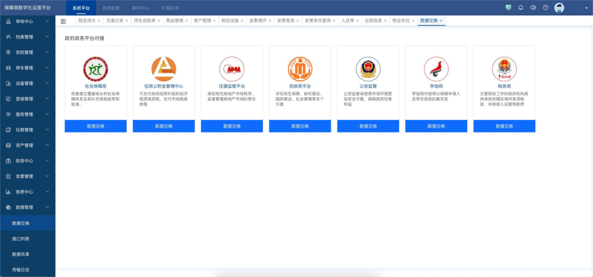Expand 安防管理 menu chevron

coord(47,53)
